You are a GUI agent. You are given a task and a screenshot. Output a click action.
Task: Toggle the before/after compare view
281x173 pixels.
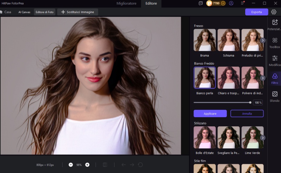(x=105, y=165)
